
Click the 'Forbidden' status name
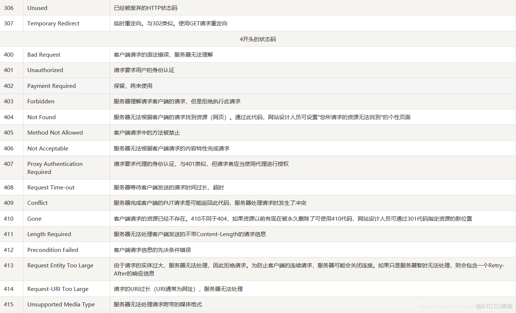click(41, 101)
